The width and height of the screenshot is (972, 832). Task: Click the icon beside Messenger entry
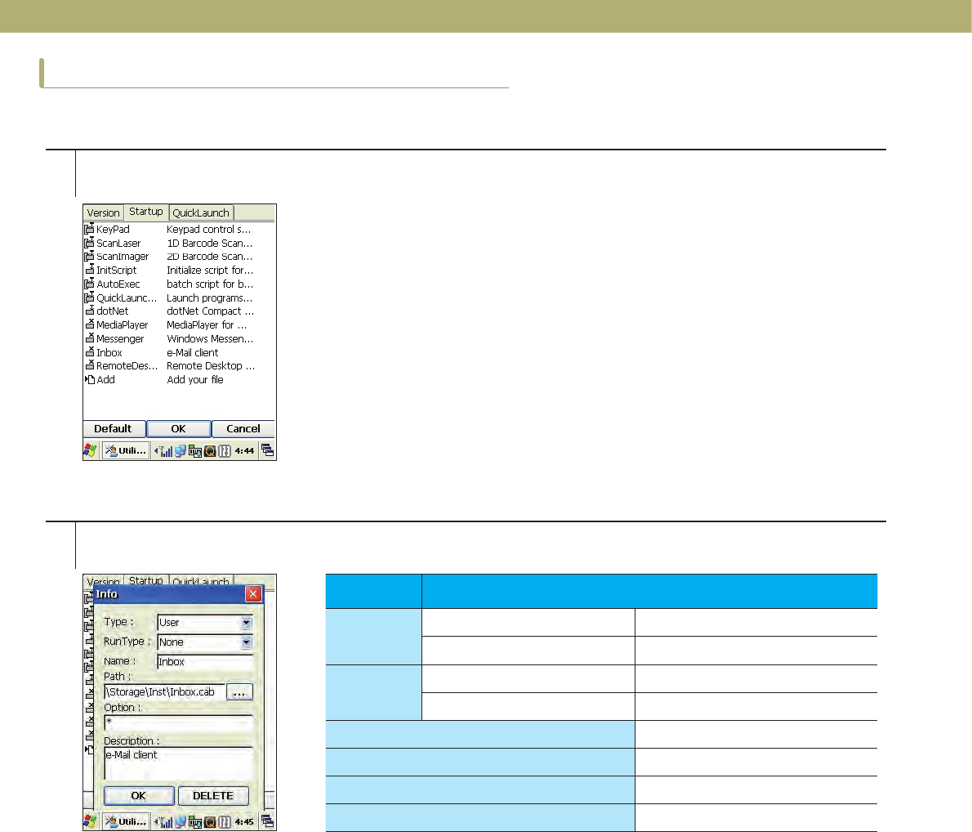coord(89,338)
